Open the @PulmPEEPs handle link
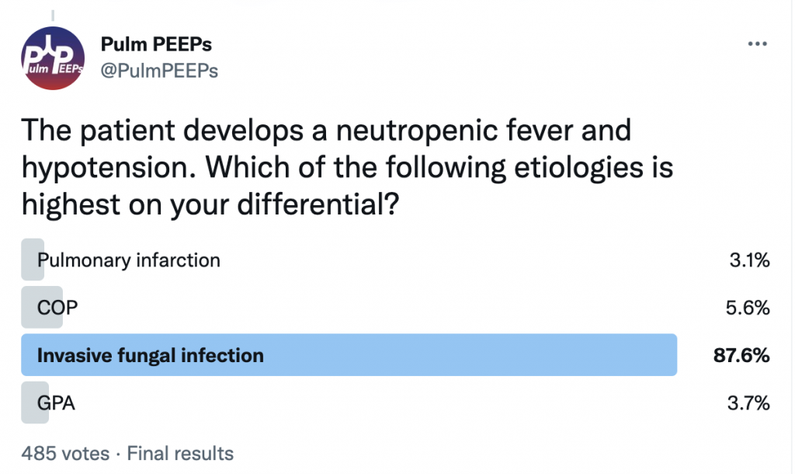Image resolution: width=795 pixels, height=474 pixels. coord(159,71)
